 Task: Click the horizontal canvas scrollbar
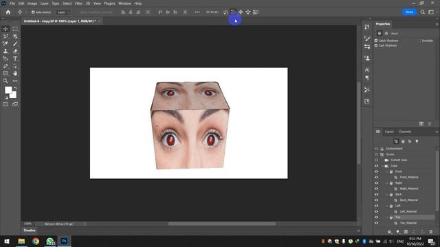tap(221, 224)
